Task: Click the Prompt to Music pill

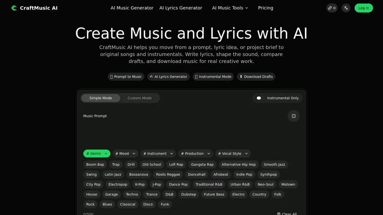Action: click(x=126, y=77)
